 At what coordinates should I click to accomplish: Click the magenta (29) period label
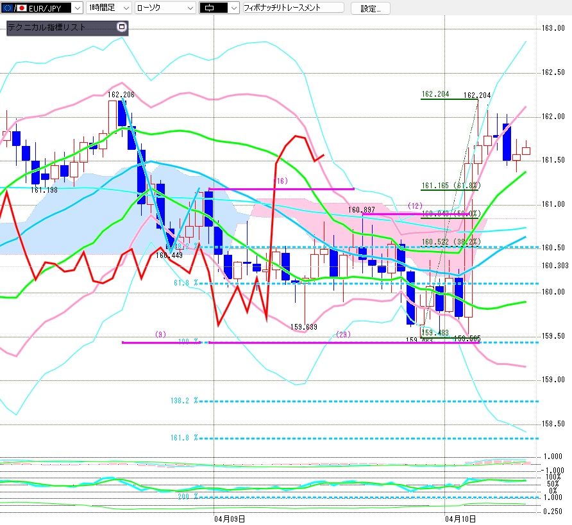click(x=343, y=334)
